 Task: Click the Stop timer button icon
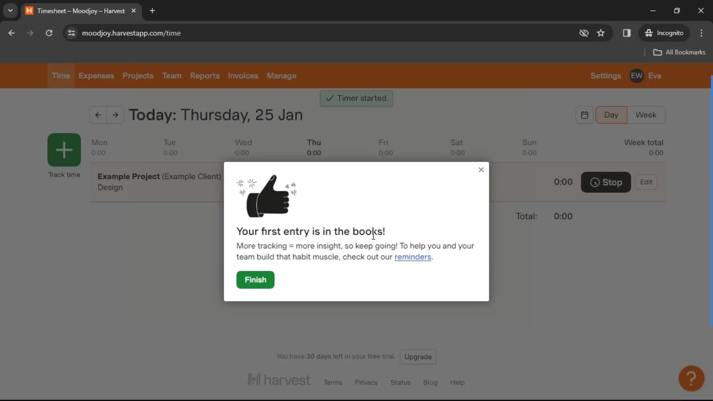[x=596, y=182]
